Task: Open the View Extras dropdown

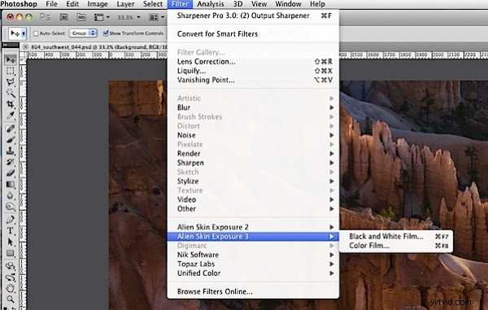Action: [x=102, y=17]
